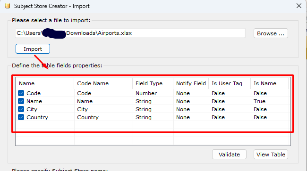Select the Notify Field column header
This screenshot has width=307, height=171.
[x=191, y=83]
